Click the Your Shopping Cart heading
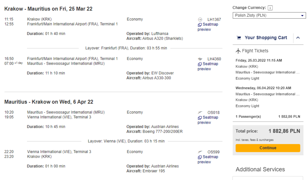The height and width of the screenshot is (180, 307). click(x=266, y=38)
